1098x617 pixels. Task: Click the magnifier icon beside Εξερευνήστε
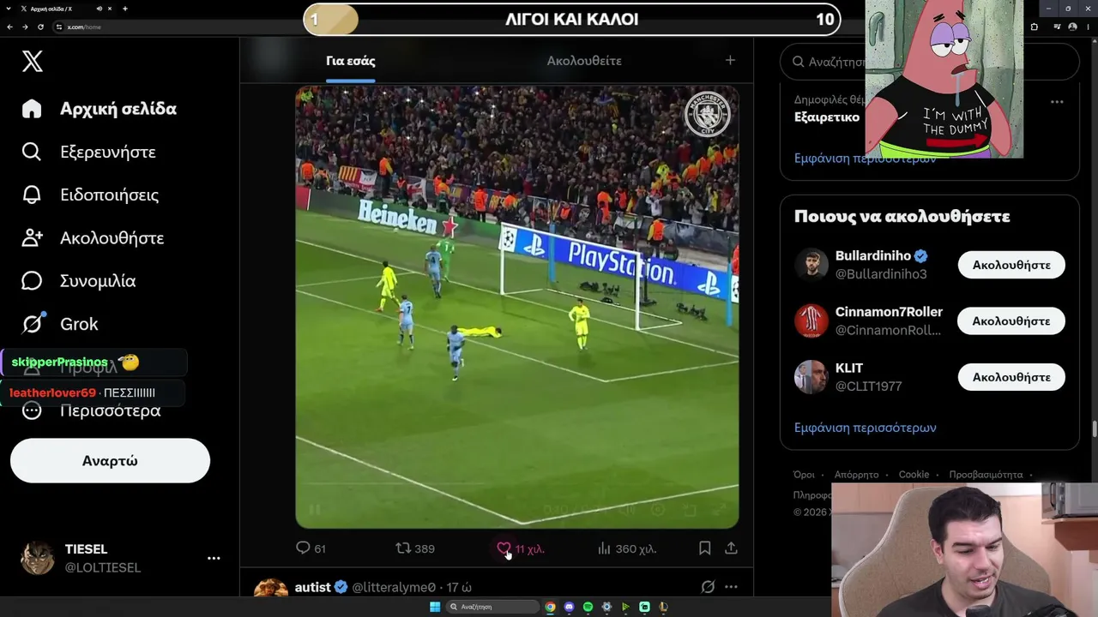click(32, 152)
